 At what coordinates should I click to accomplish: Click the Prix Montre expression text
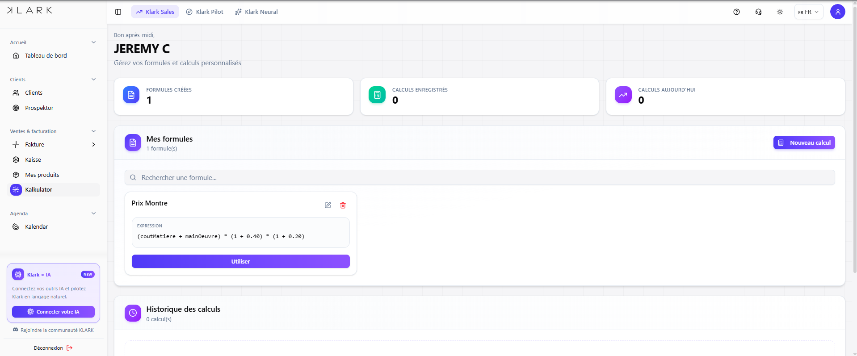click(221, 236)
